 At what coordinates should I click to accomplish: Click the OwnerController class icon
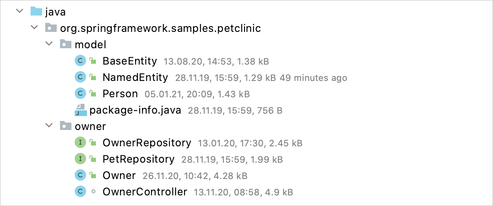80,192
